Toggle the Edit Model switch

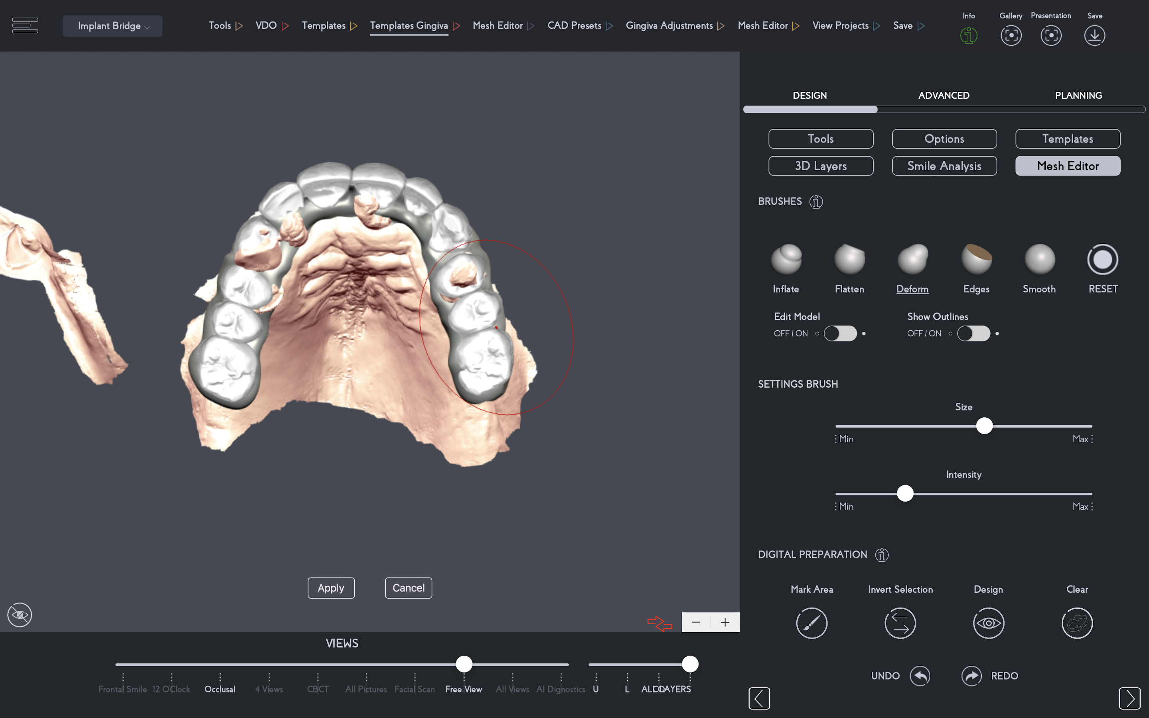tap(840, 333)
